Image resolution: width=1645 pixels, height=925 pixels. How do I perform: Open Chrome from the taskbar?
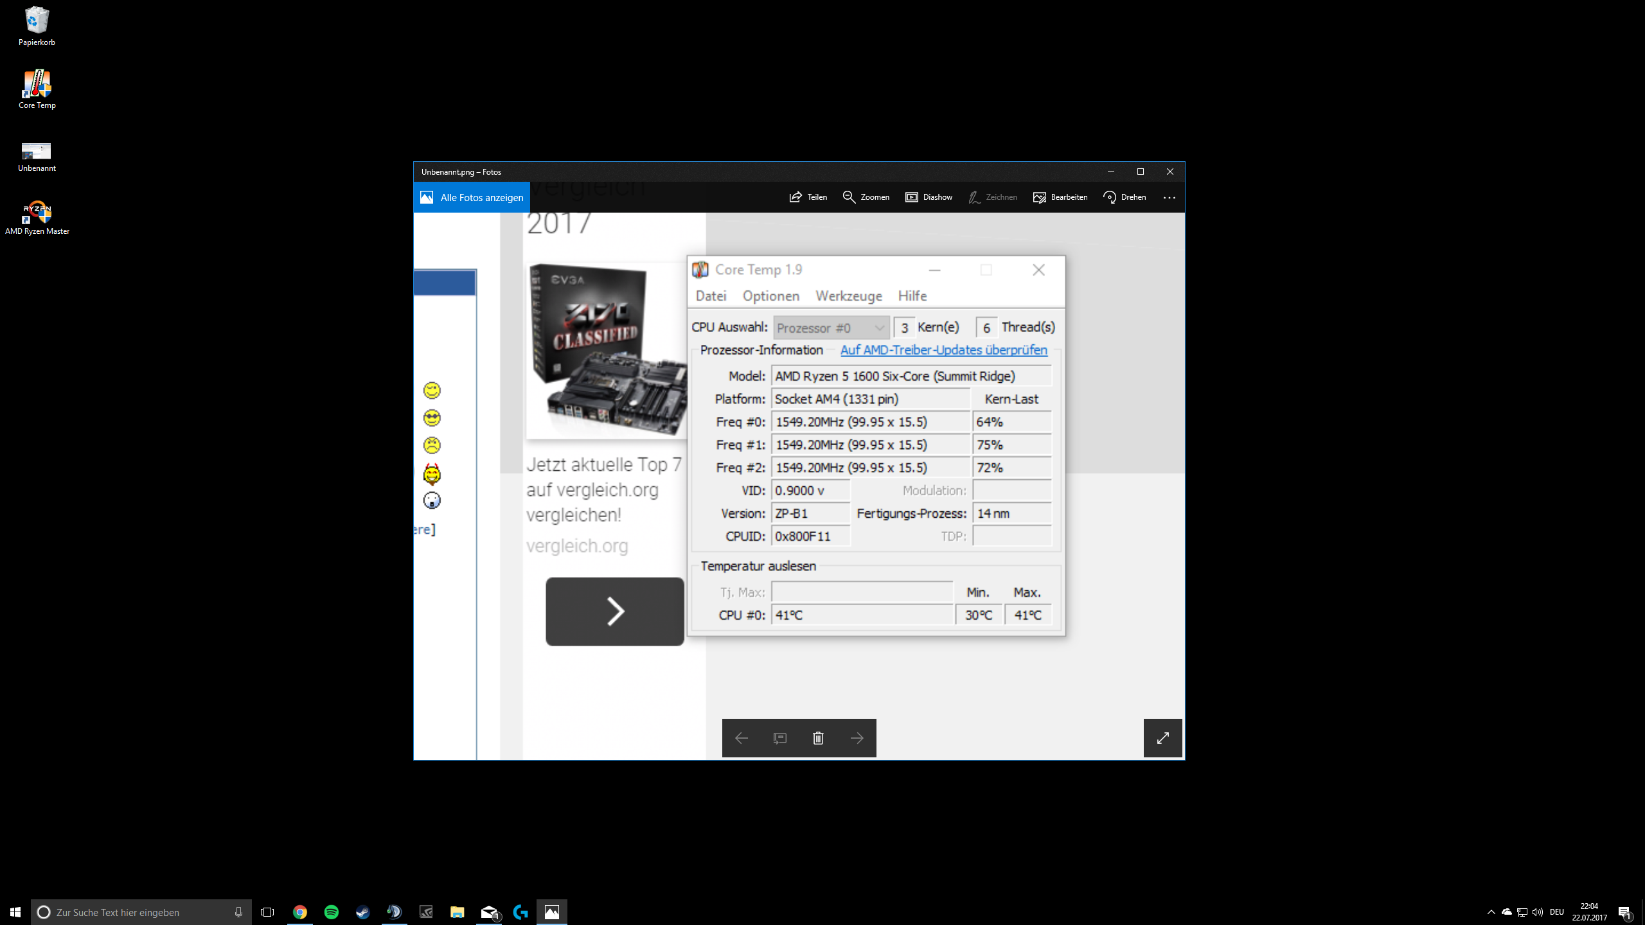coord(300,912)
